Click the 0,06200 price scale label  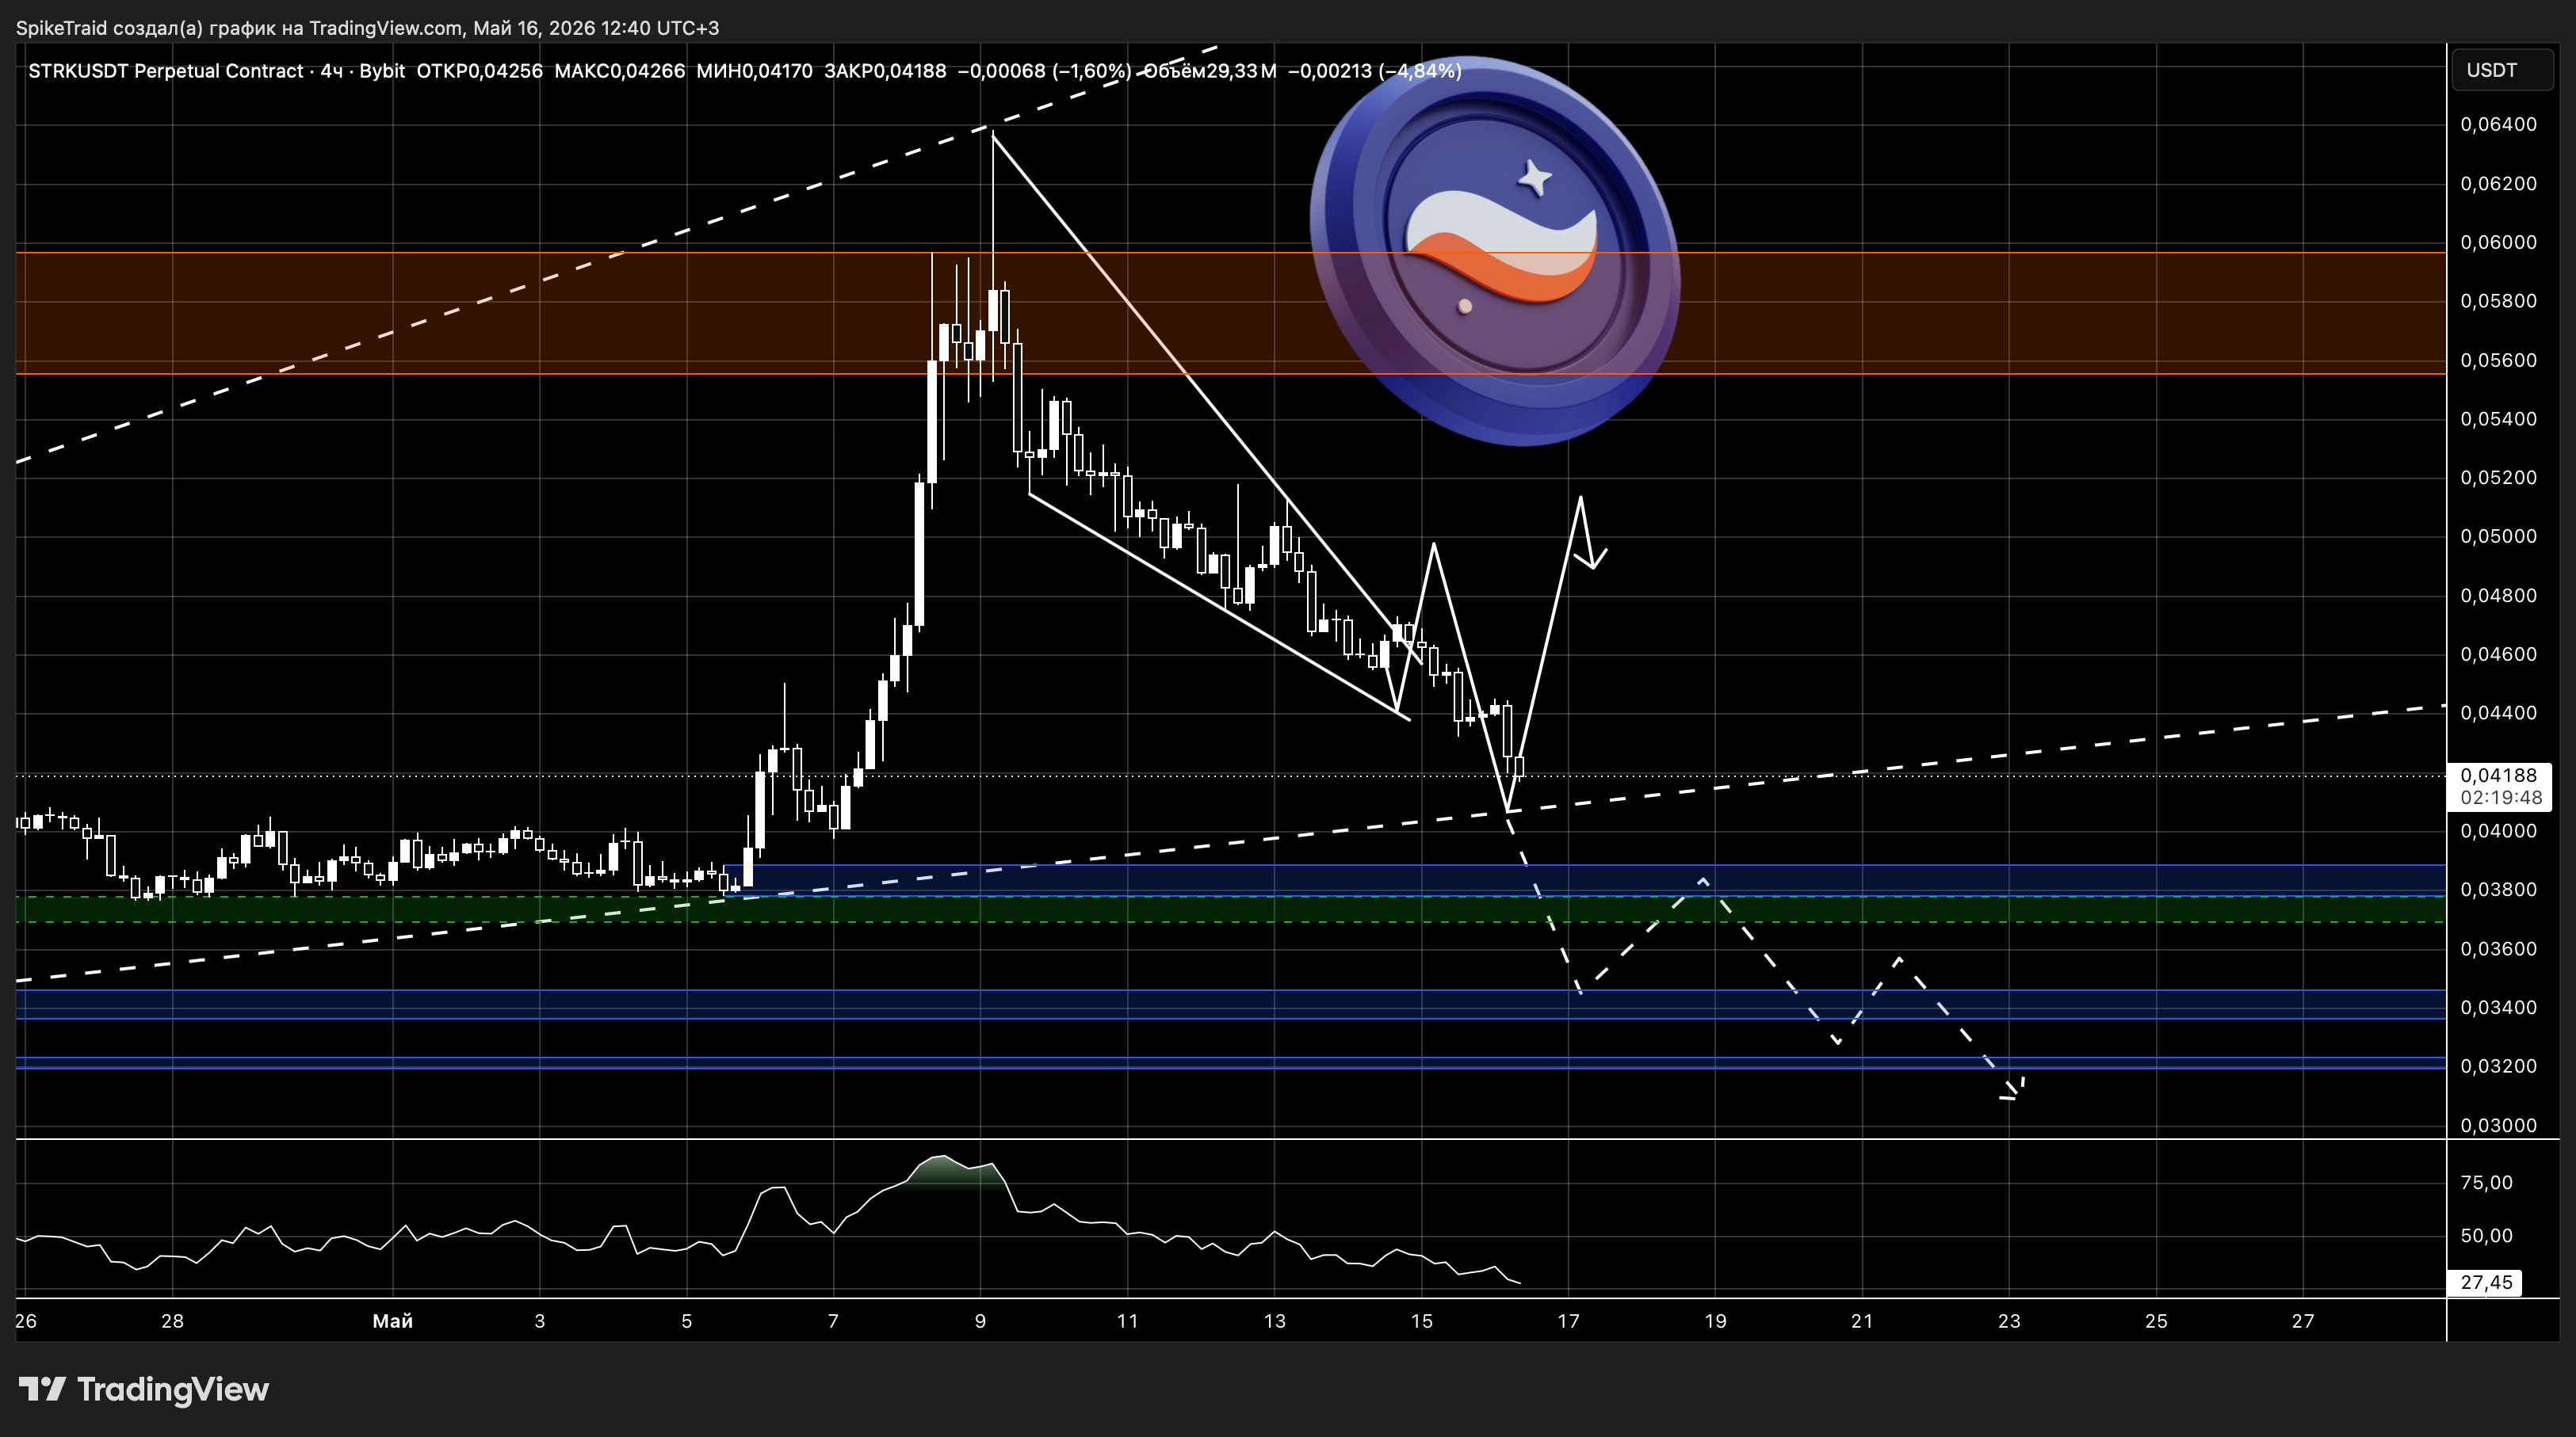pyautogui.click(x=2498, y=183)
